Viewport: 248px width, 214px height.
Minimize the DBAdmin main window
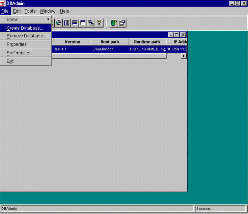click(232, 3)
